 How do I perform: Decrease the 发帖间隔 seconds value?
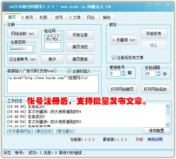coord(159,75)
